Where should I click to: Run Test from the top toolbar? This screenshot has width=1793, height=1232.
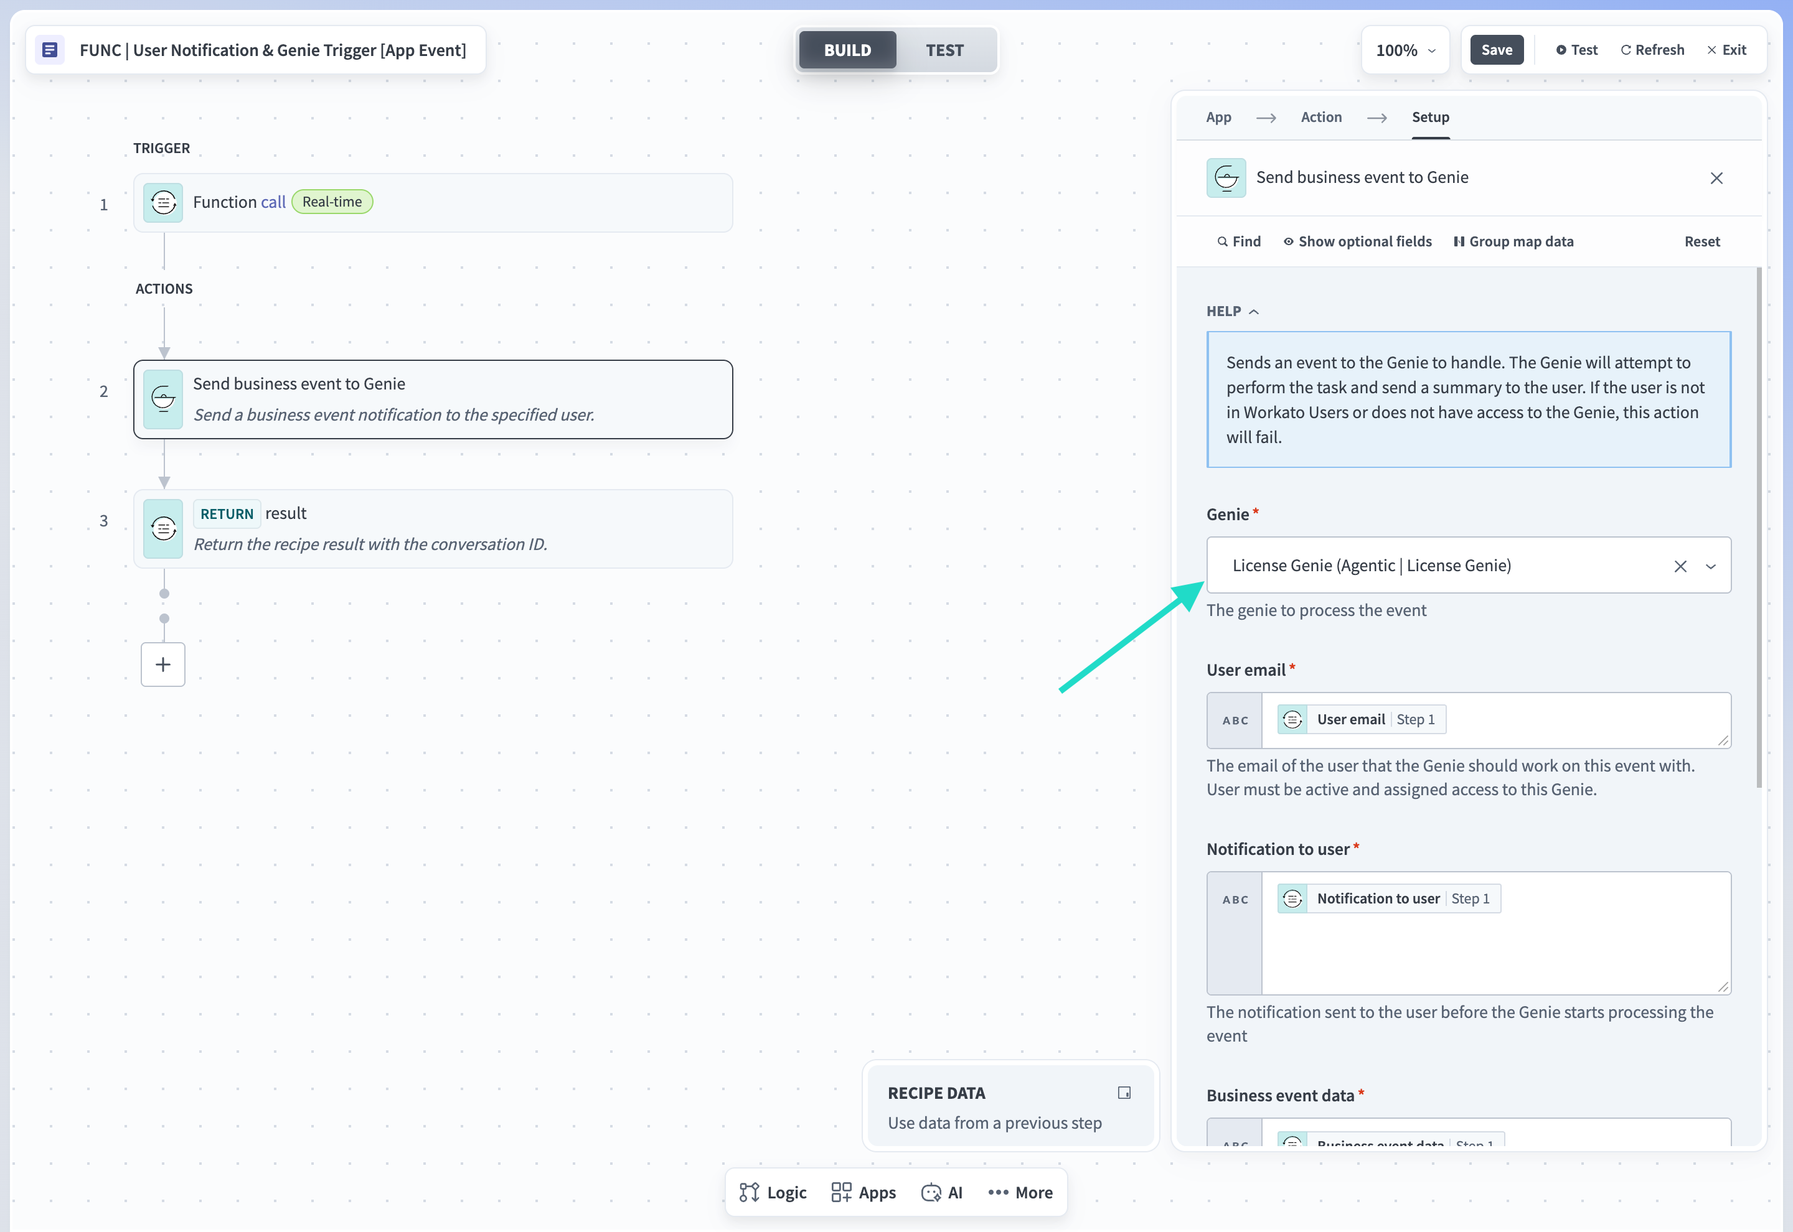1576,50
